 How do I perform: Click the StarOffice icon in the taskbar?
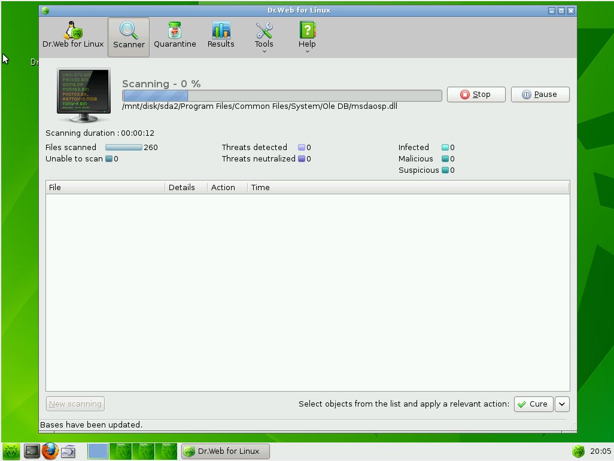[x=68, y=451]
